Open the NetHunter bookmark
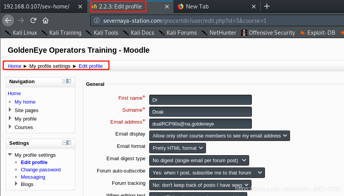Screen dimensions: 344x196 coord(219,33)
